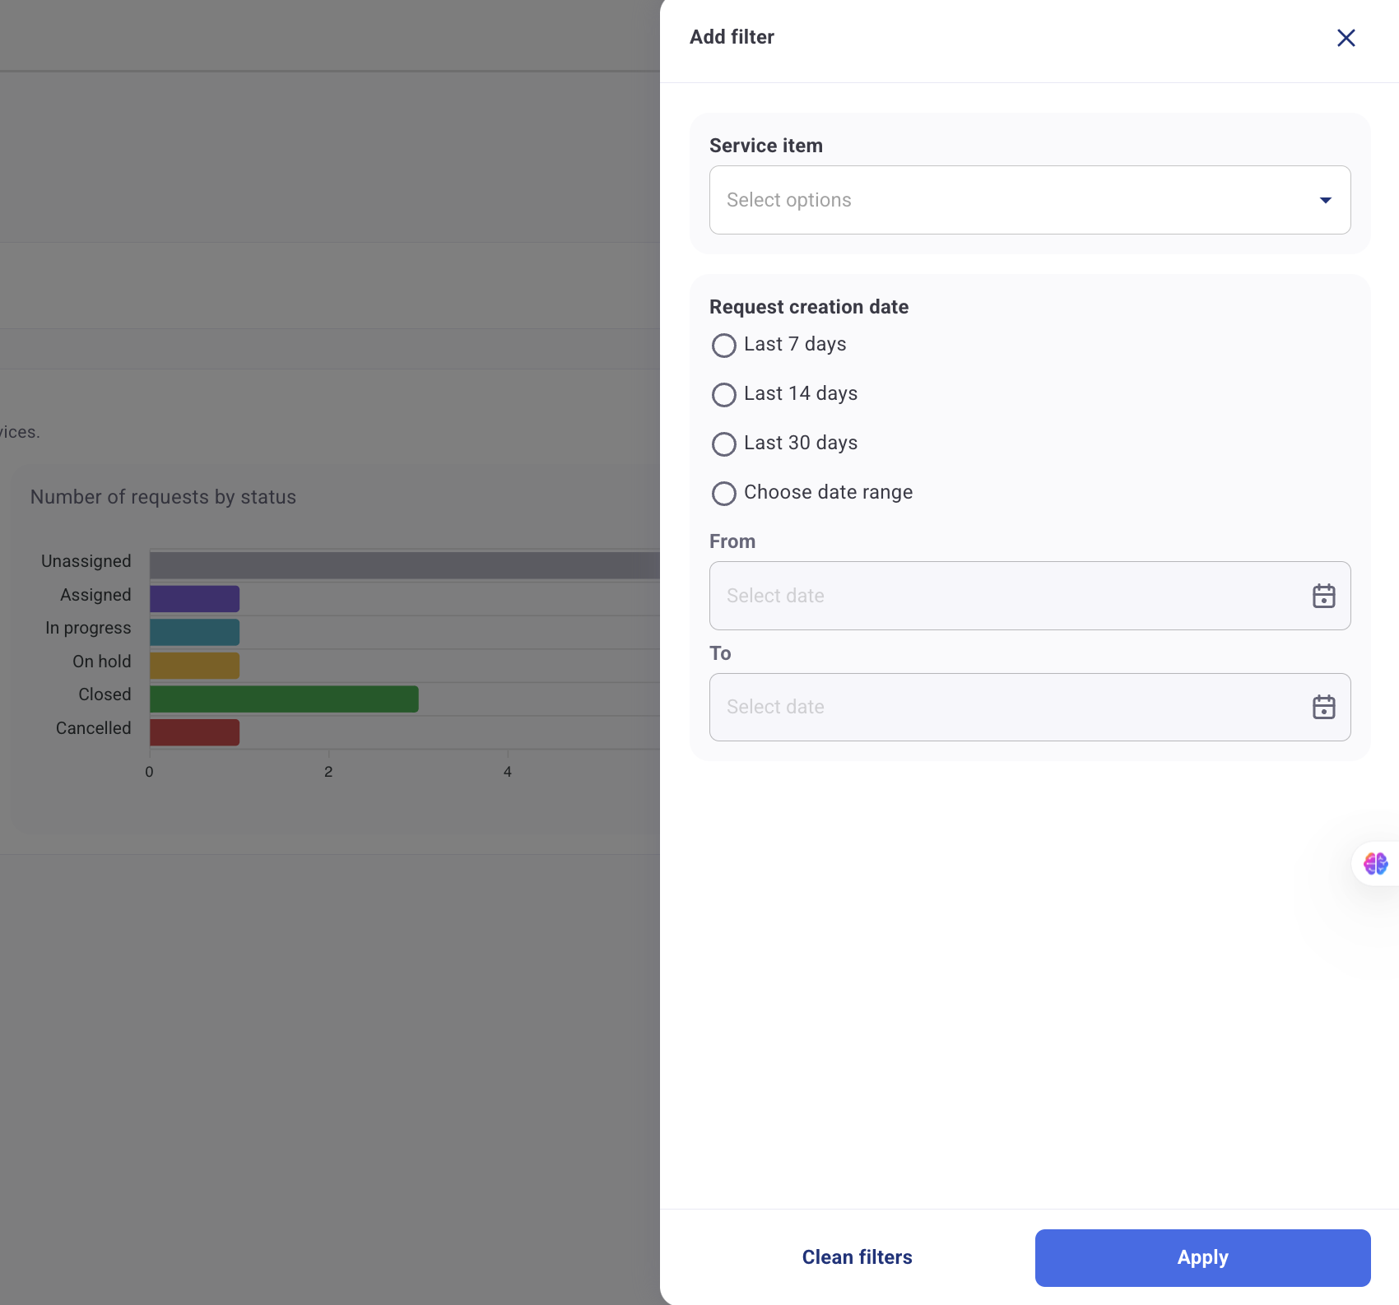Click the Unassigned gray bar
This screenshot has width=1399, height=1305.
pos(404,565)
